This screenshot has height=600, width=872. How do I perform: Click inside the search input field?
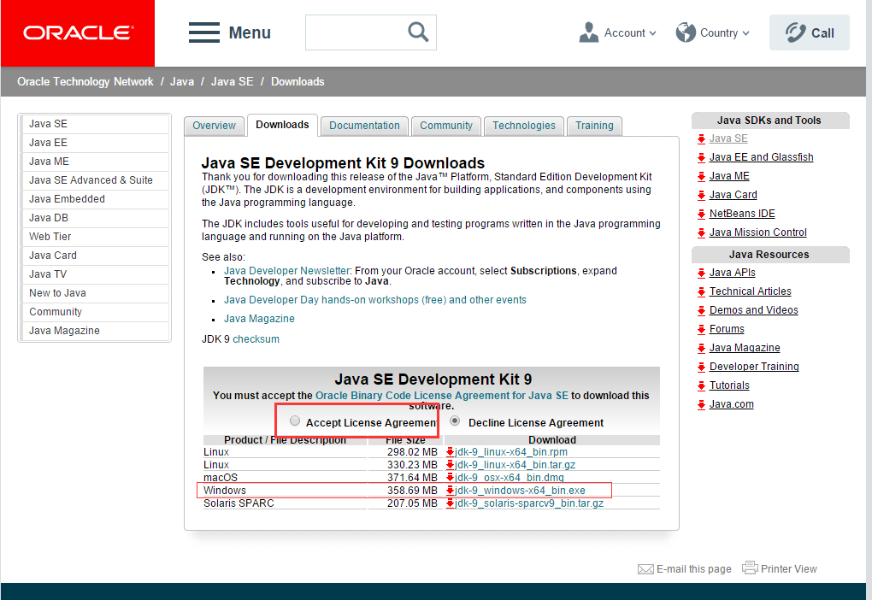[x=356, y=32]
